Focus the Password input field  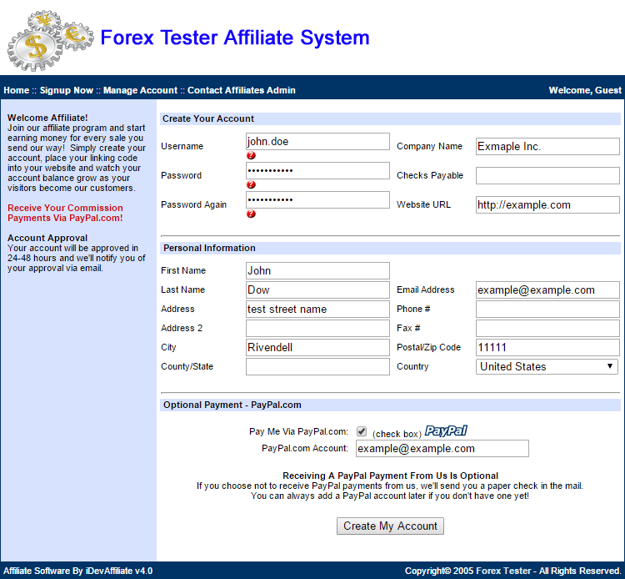tap(317, 171)
